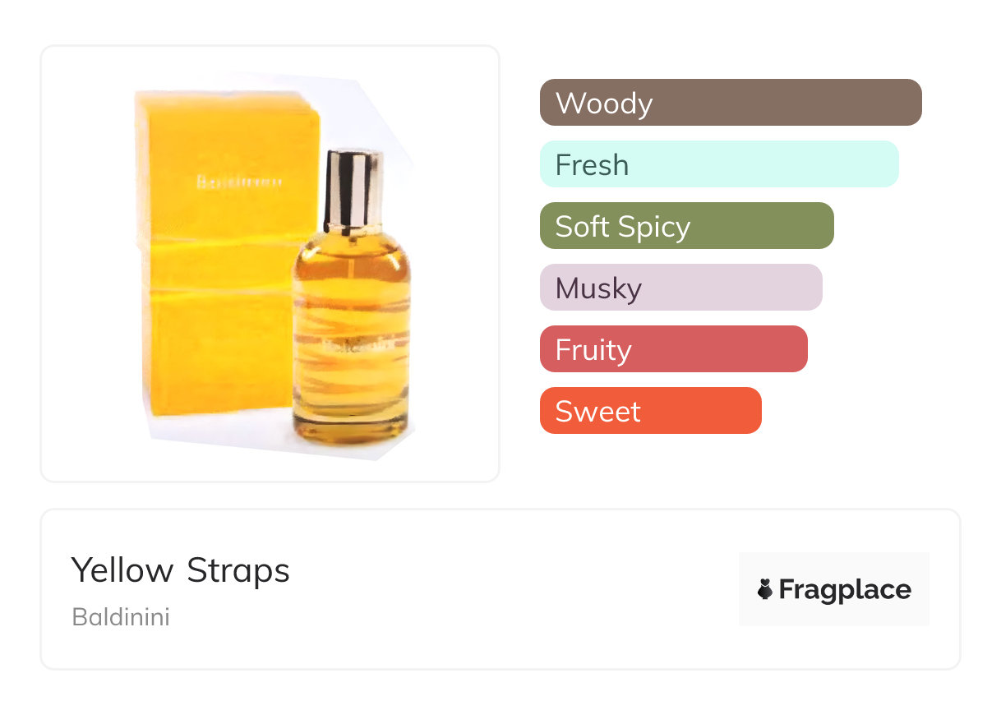Click the Woody label text
This screenshot has height=710, width=1001.
point(604,104)
